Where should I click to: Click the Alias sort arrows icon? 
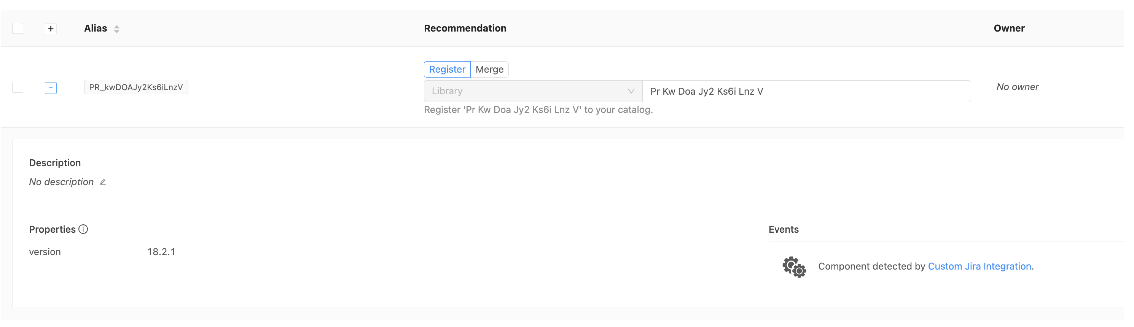pos(117,29)
